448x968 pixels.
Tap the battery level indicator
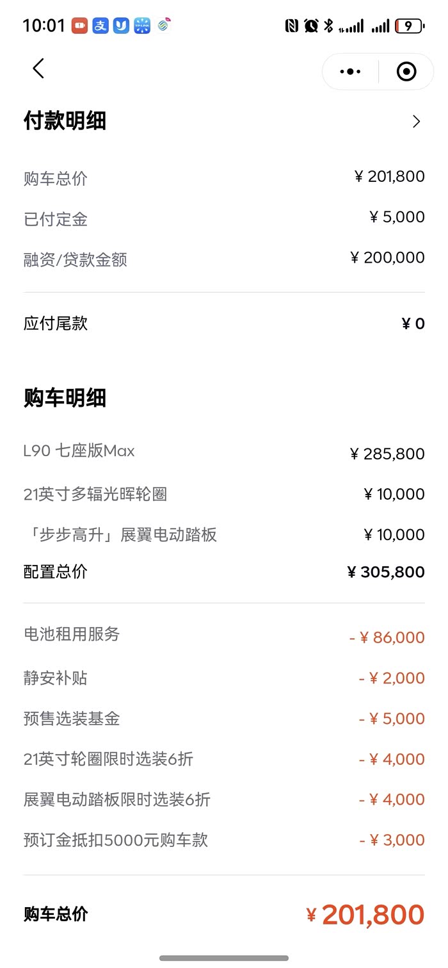point(410,26)
